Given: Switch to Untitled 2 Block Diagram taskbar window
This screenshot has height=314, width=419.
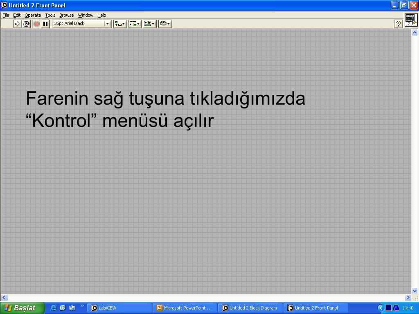Looking at the screenshot, I should [x=250, y=308].
